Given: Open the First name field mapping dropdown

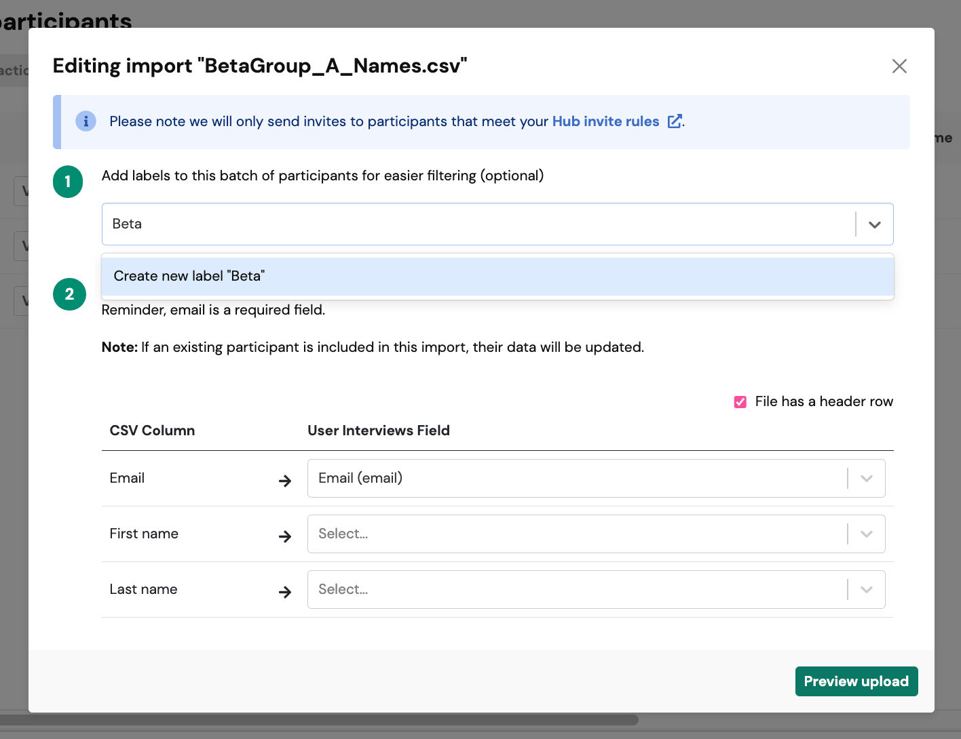Looking at the screenshot, I should (865, 534).
